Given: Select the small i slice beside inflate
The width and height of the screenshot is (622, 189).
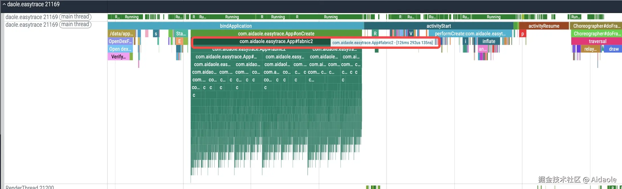Looking at the screenshot, I should 466,41.
